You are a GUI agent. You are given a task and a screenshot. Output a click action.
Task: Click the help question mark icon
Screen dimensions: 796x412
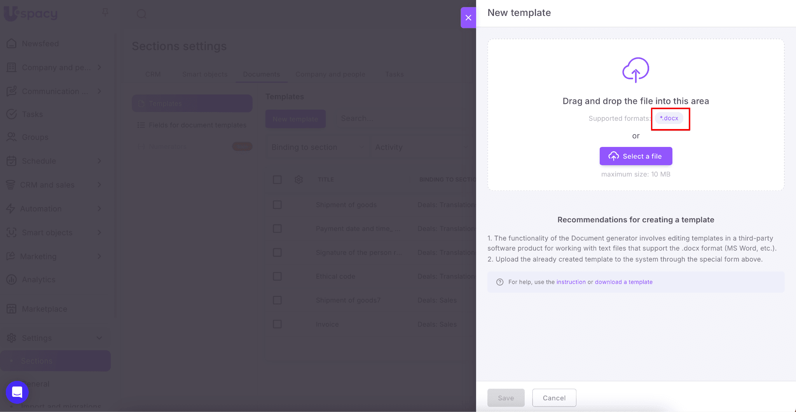point(500,282)
